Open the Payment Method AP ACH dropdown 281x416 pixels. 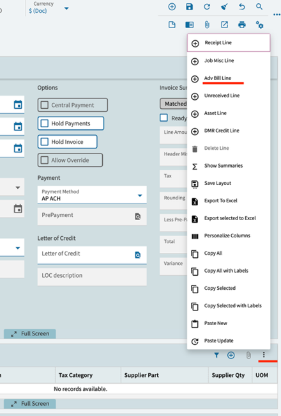click(140, 196)
